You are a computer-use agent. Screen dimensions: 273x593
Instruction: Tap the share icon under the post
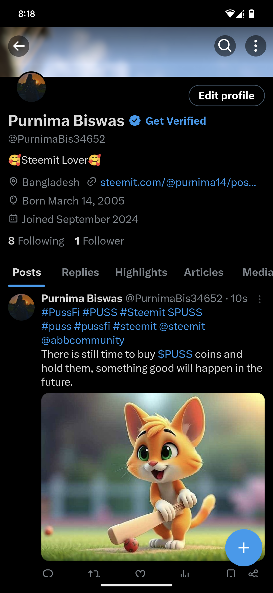[253, 573]
